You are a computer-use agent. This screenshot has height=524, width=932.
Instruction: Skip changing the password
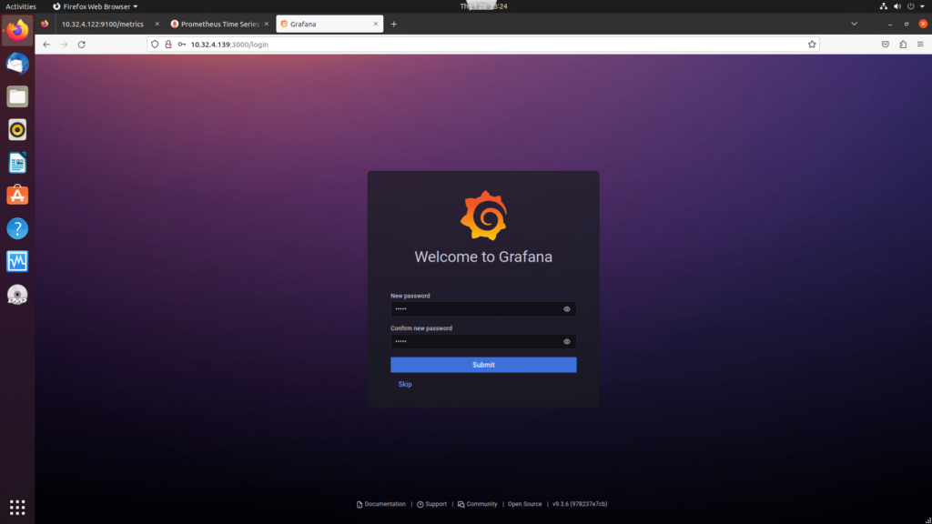(405, 385)
